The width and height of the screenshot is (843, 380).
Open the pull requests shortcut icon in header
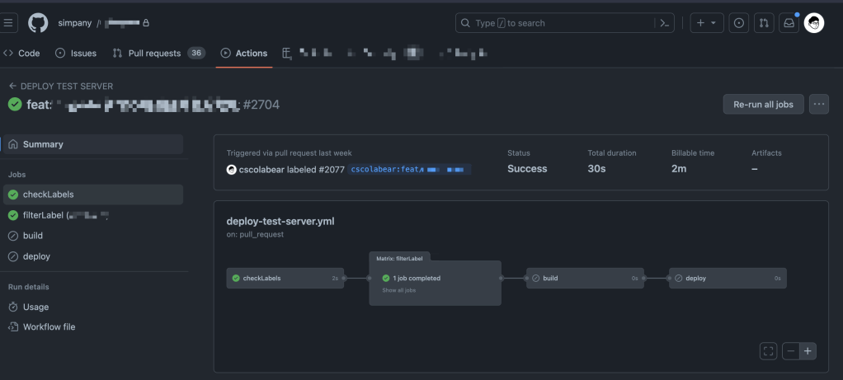pyautogui.click(x=764, y=23)
